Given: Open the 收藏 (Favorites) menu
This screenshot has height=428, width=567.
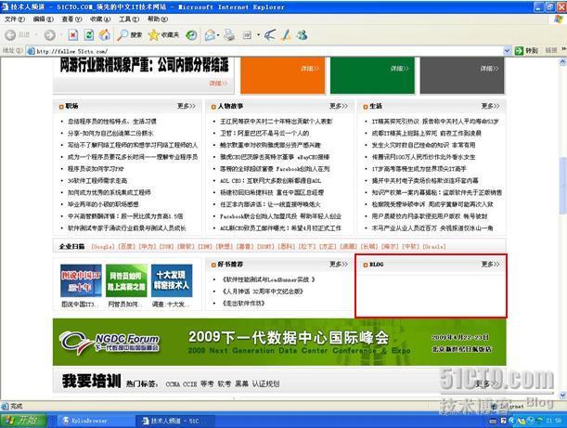Looking at the screenshot, I should coord(100,19).
